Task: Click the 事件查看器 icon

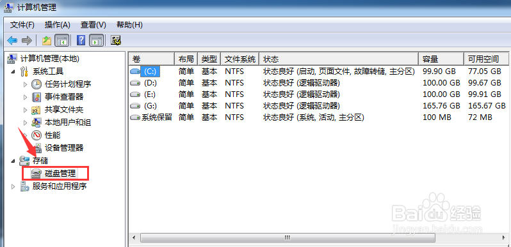Action: point(36,97)
